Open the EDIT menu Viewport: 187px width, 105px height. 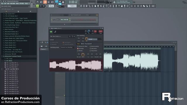point(5,3)
